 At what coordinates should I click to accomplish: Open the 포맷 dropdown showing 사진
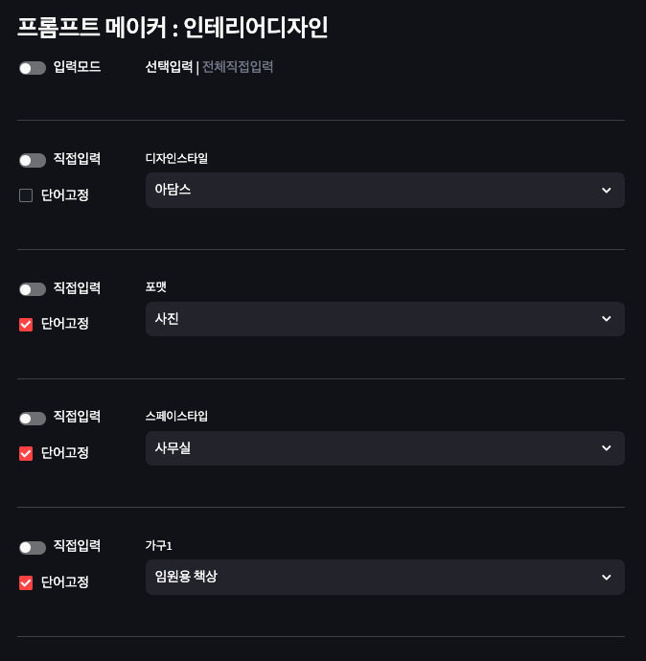(x=374, y=319)
